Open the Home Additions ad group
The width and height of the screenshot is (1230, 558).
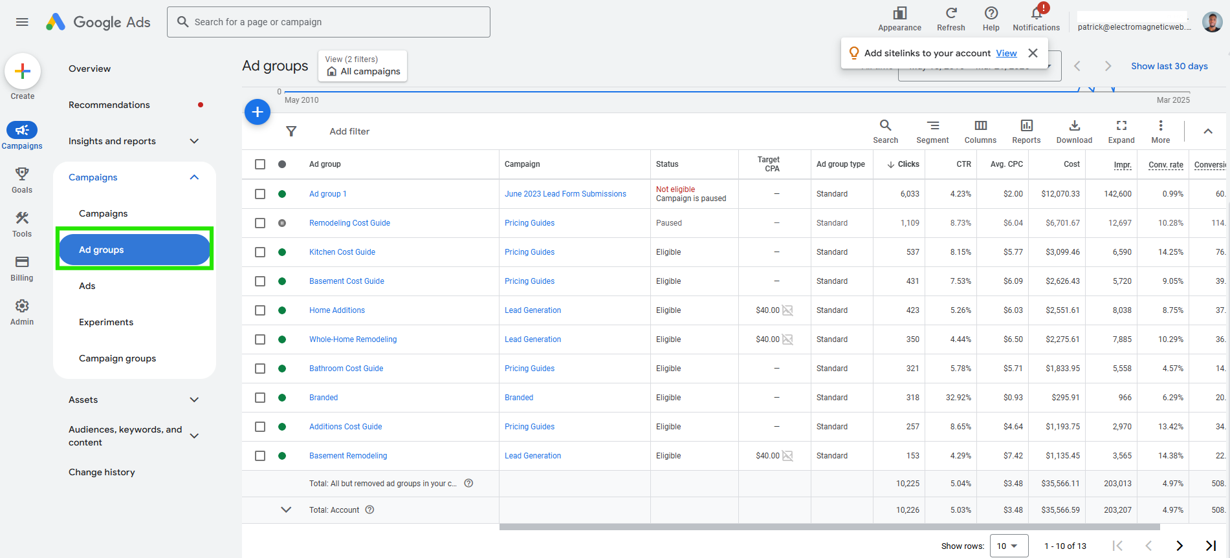(337, 310)
